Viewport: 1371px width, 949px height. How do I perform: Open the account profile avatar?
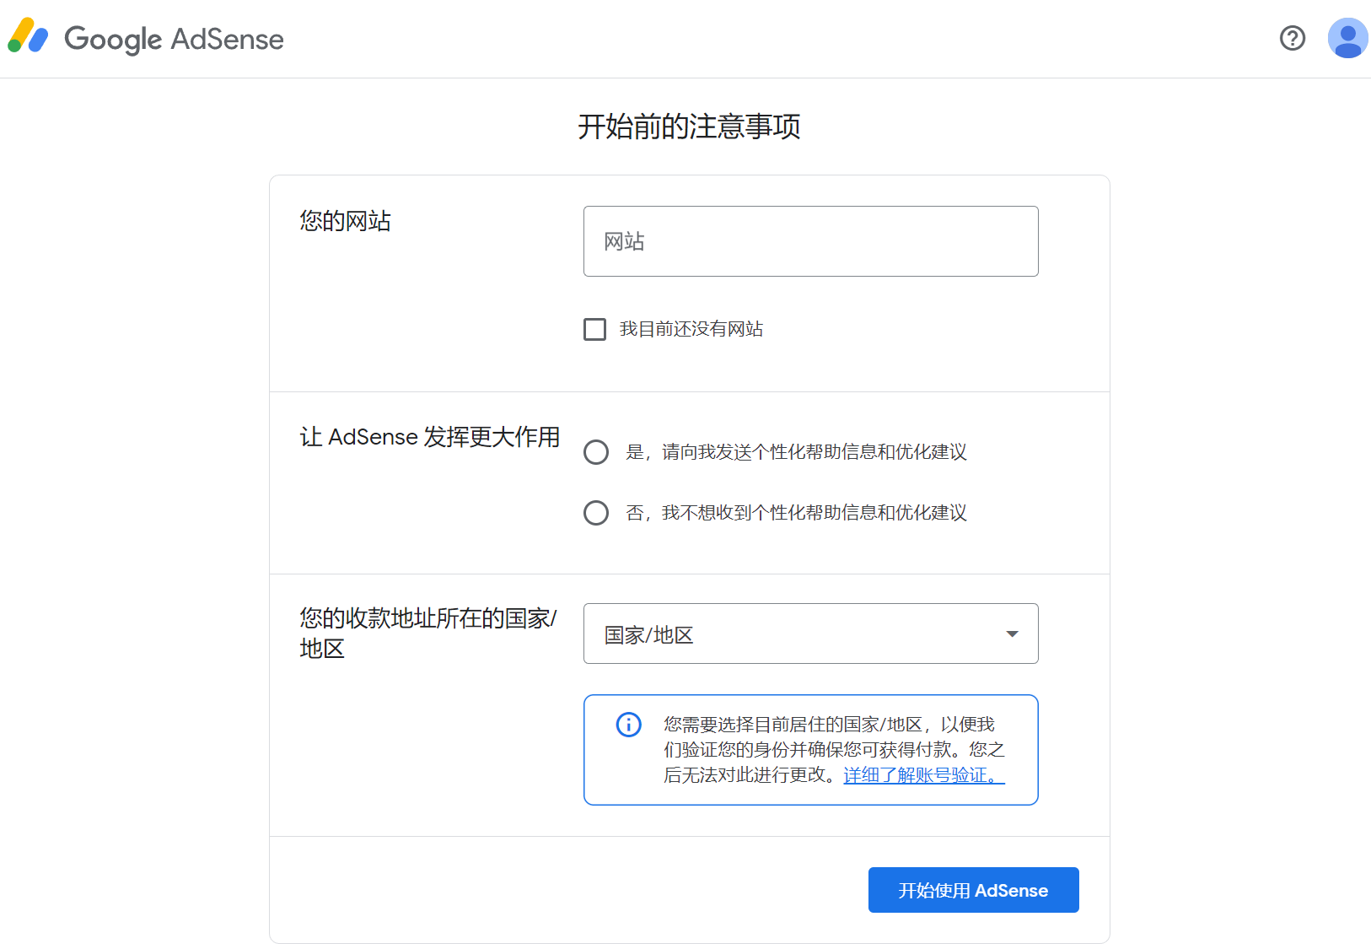pyautogui.click(x=1347, y=38)
